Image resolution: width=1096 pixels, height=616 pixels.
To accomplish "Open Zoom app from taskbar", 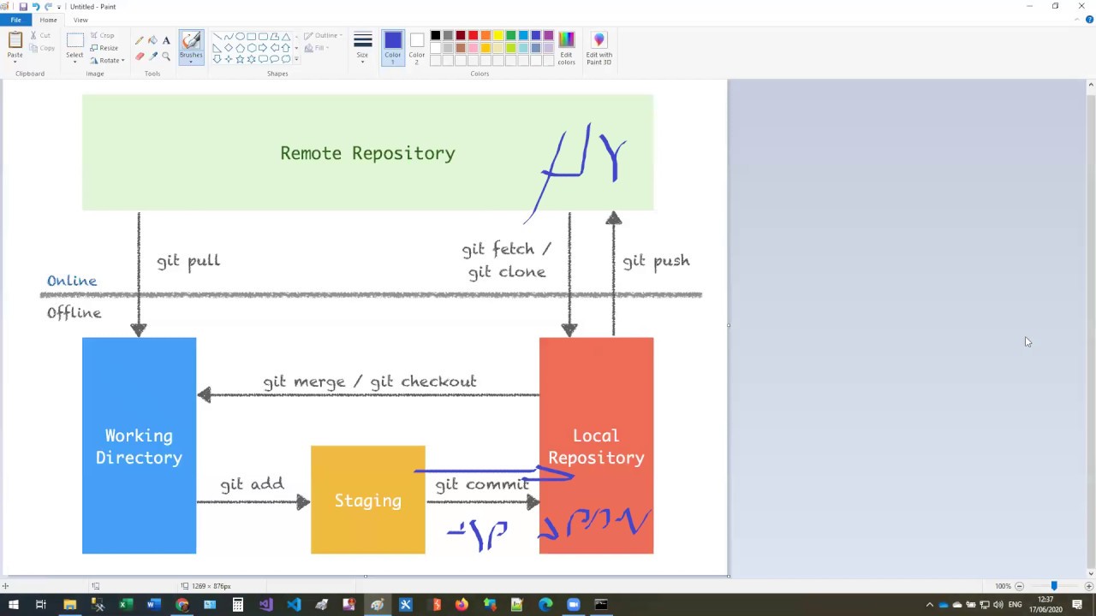I will tap(573, 605).
